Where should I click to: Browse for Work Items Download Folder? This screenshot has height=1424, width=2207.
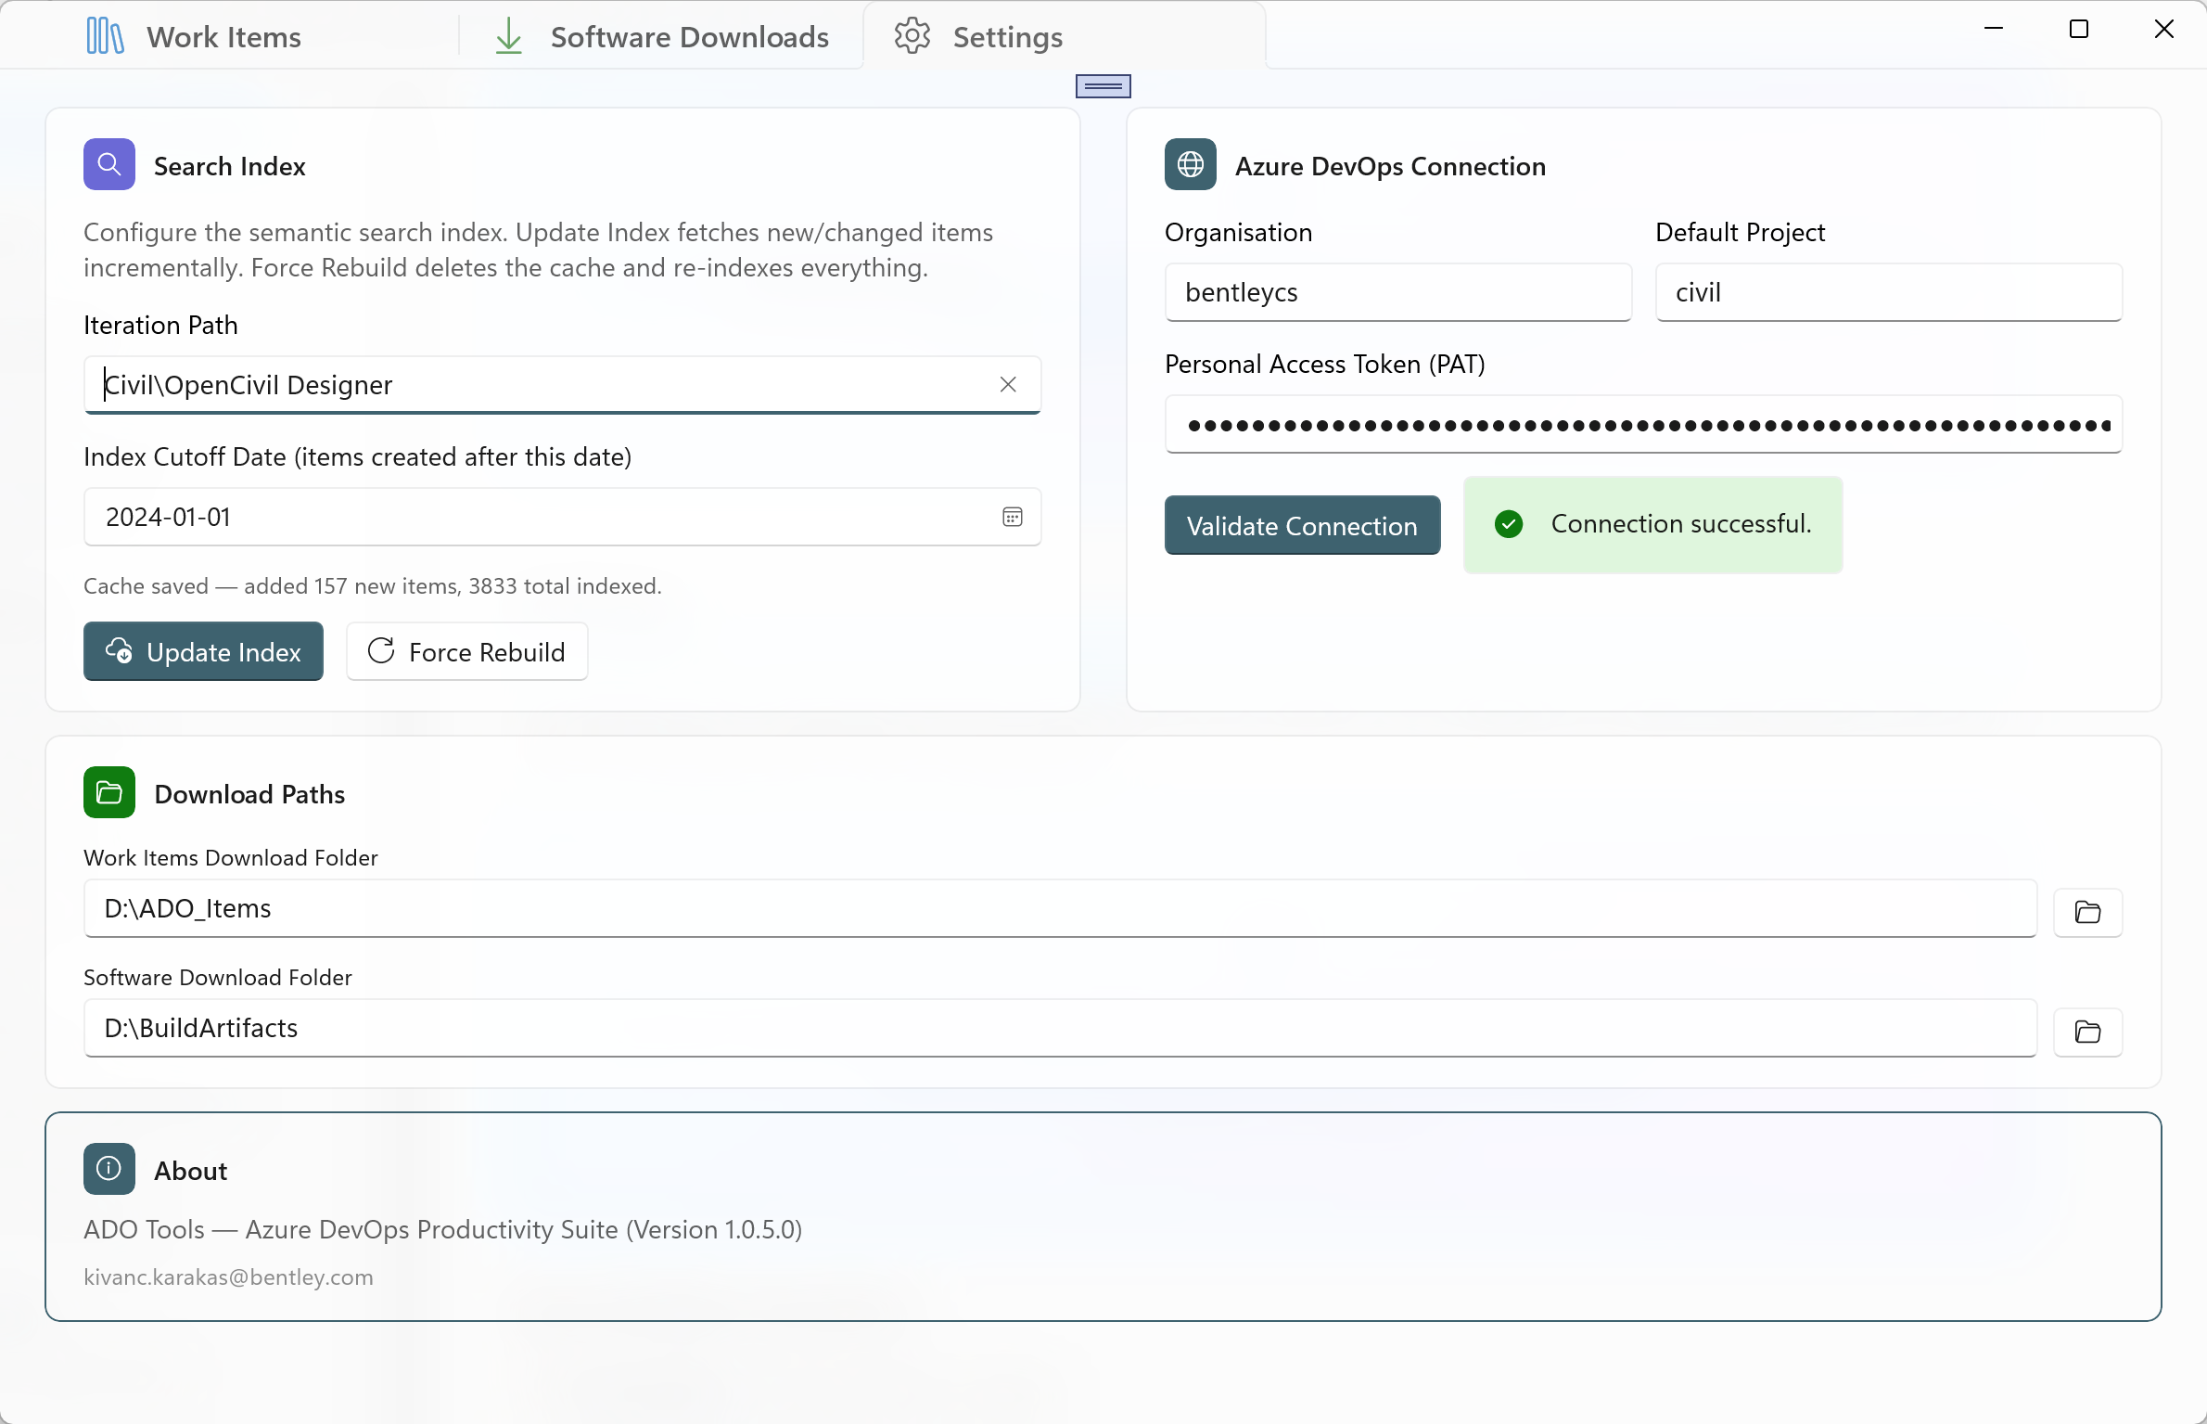coord(2087,912)
